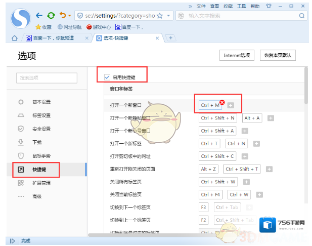Open the 工具 menu
Viewport: 312px width, 246px height.
tap(242, 6)
